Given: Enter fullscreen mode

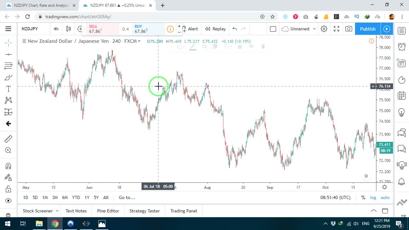Looking at the screenshot, I should 336,29.
